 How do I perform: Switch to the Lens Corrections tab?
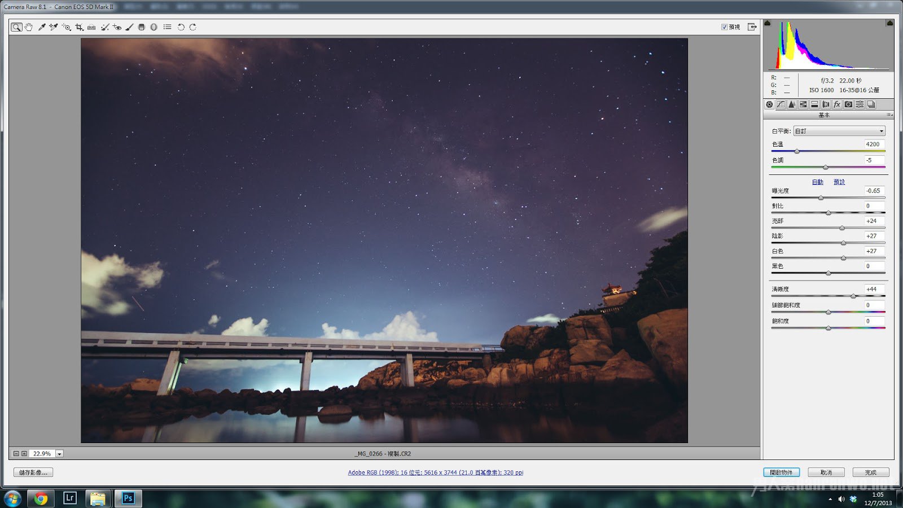coord(826,104)
